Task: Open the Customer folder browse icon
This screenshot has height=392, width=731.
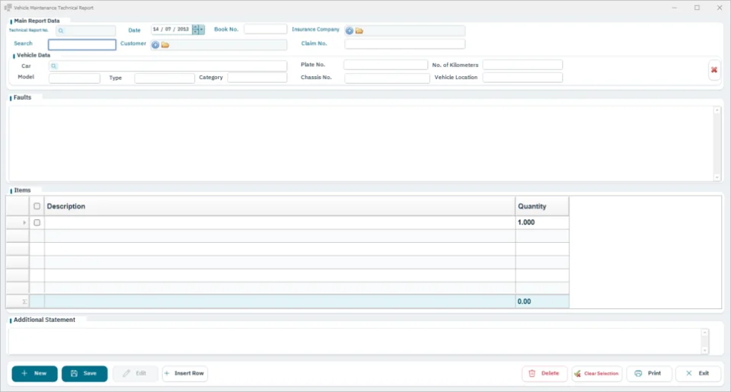Action: point(165,45)
